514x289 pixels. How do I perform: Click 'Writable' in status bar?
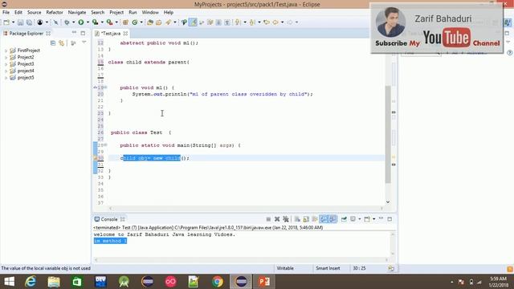pos(285,268)
